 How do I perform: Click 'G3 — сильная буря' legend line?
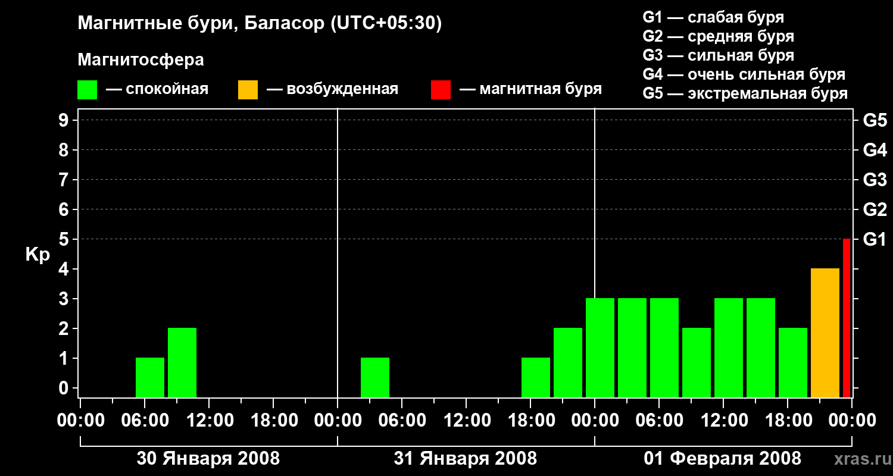(718, 55)
